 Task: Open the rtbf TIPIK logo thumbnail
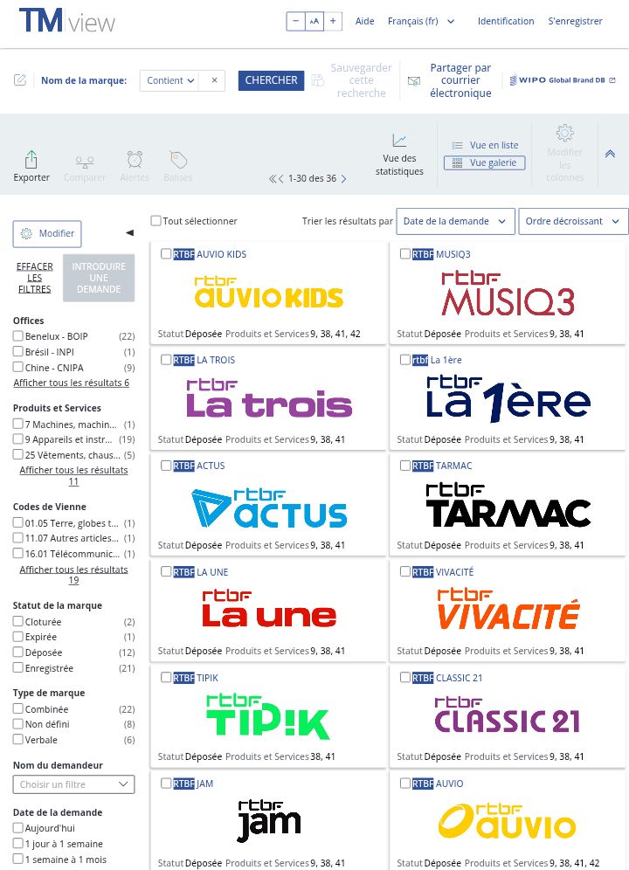point(268,716)
